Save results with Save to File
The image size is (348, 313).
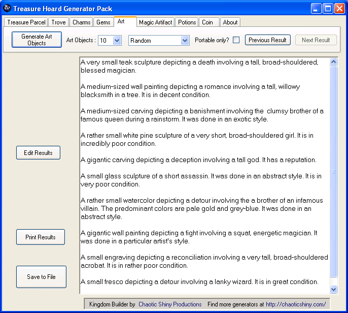(41, 277)
